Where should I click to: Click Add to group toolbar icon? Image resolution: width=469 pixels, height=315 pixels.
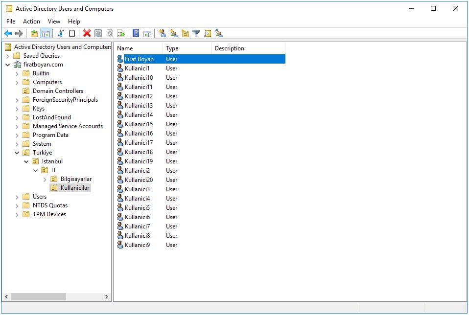[x=219, y=33]
